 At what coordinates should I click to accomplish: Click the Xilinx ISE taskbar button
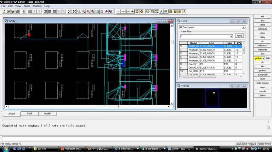180,149
